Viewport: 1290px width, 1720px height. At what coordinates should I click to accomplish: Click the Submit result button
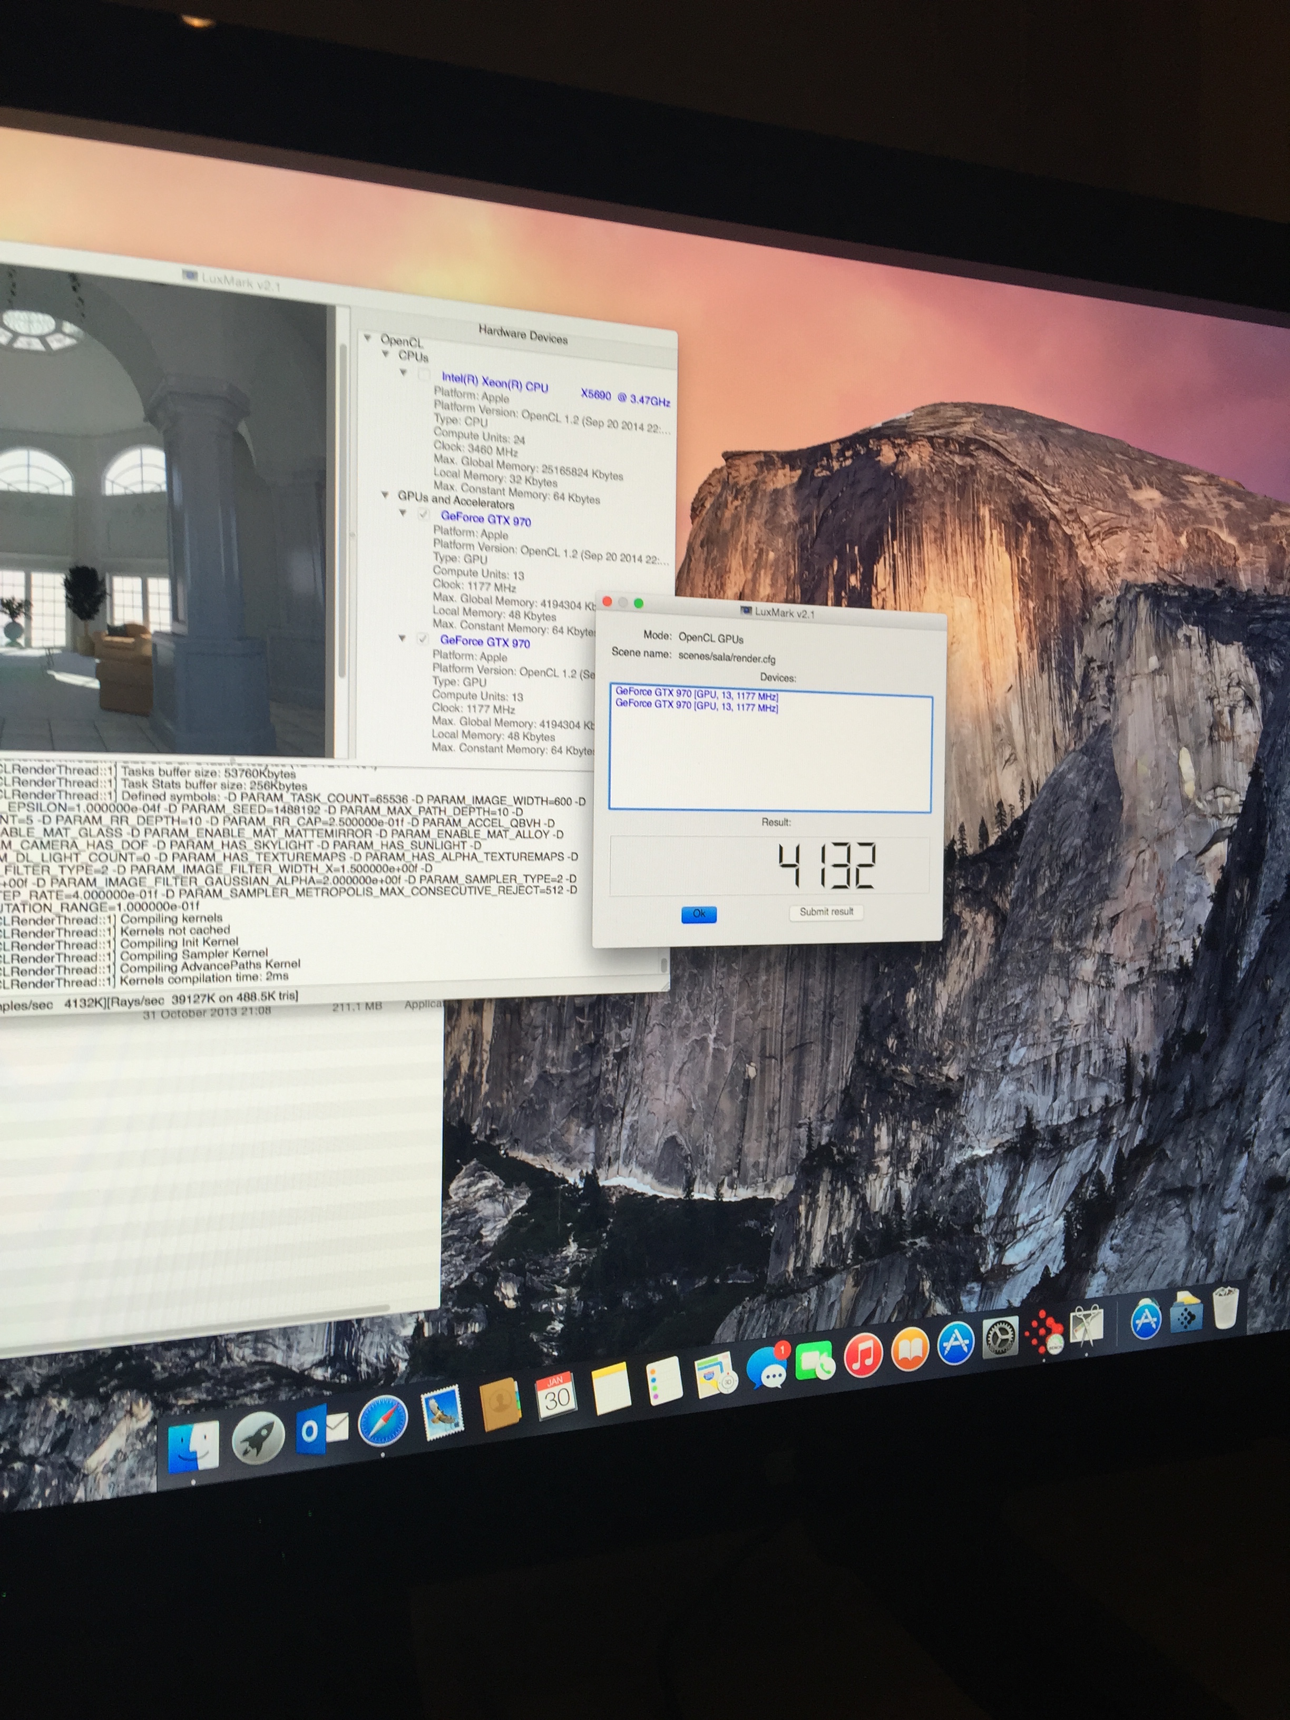pyautogui.click(x=826, y=912)
